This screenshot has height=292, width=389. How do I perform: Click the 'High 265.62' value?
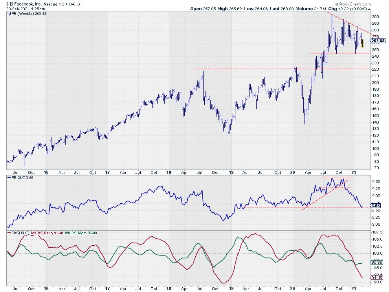coord(230,9)
